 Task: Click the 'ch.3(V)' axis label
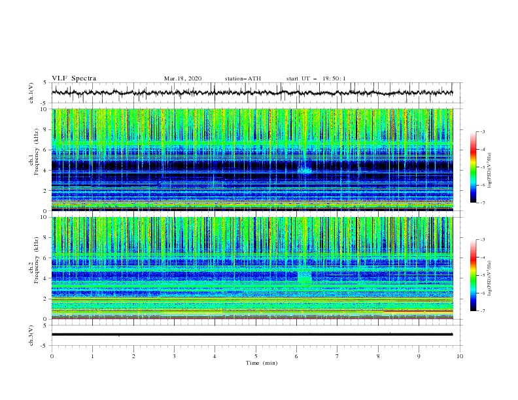[31, 335]
